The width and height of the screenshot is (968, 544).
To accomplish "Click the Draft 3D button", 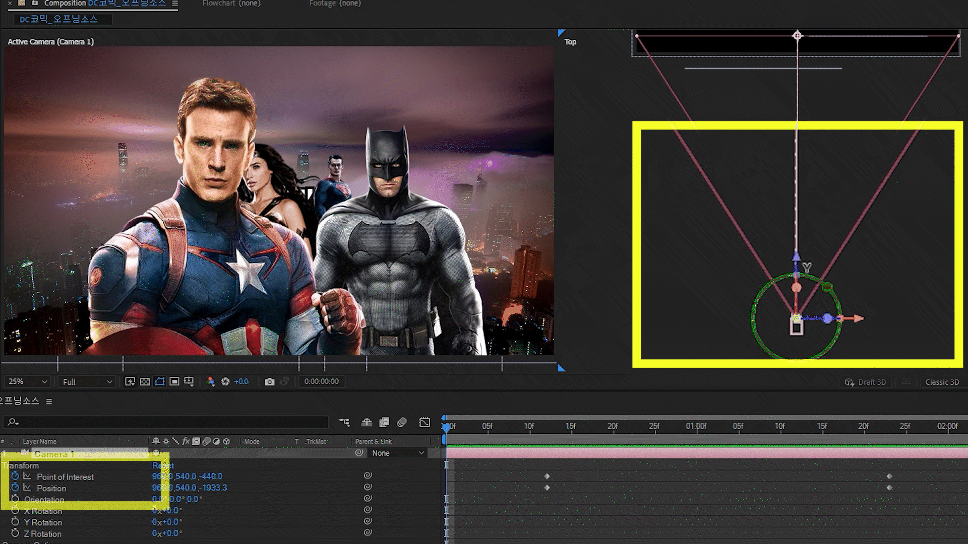I will coord(866,382).
